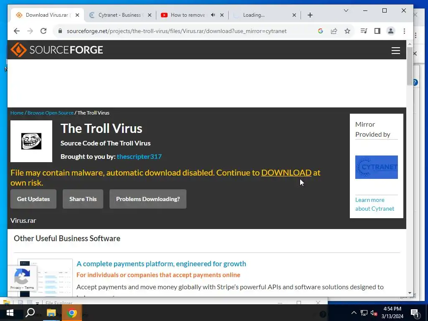This screenshot has height=321, width=428.
Task: Open Chrome three-dot menu
Action: coord(404,31)
